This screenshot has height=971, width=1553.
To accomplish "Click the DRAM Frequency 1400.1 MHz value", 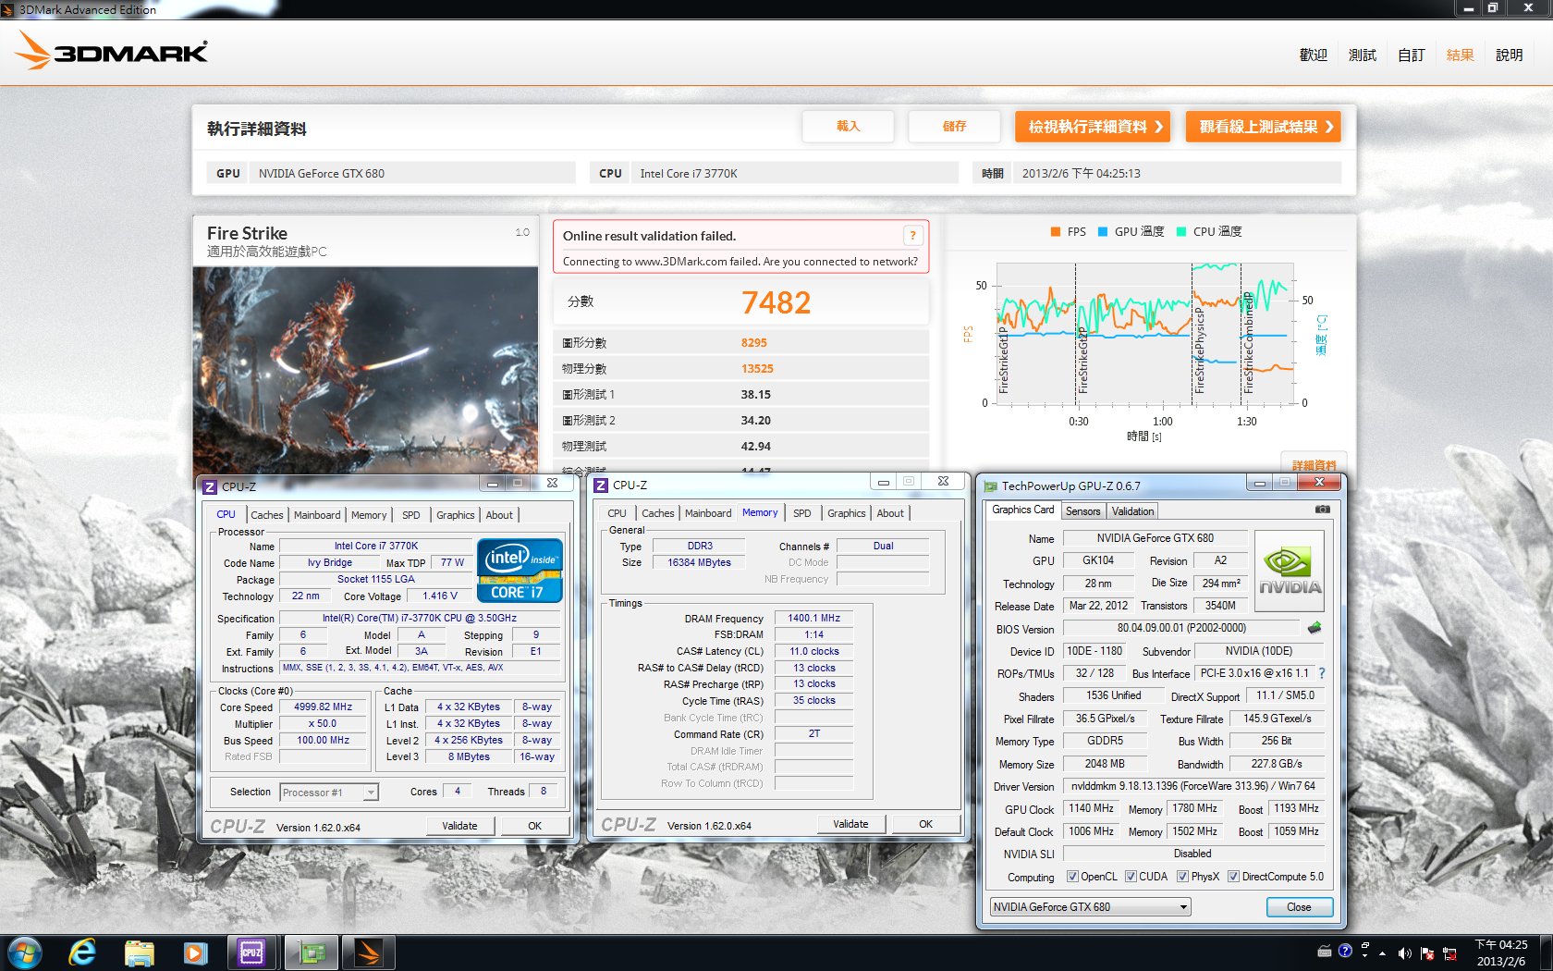I will [x=813, y=618].
